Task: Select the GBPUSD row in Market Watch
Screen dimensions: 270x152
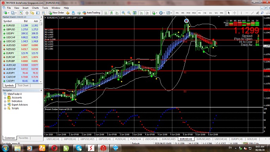Action: click(x=21, y=29)
